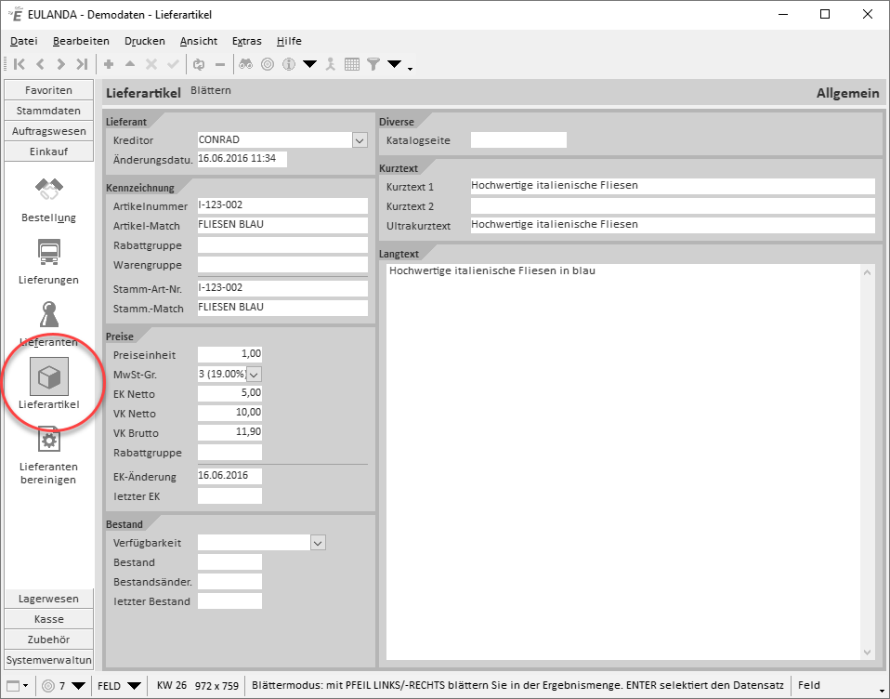Screen dimensions: 890x699
Task: Click the info icon in toolbar
Action: point(289,64)
